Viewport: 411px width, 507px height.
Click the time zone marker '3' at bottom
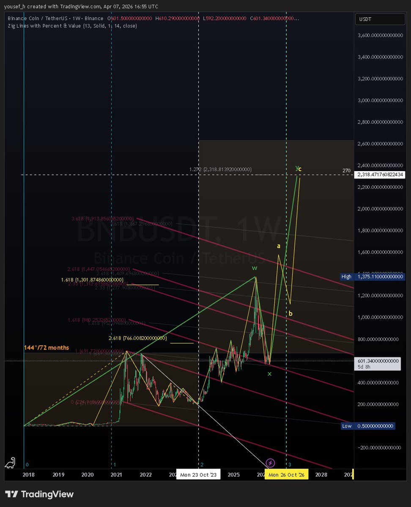pyautogui.click(x=289, y=464)
